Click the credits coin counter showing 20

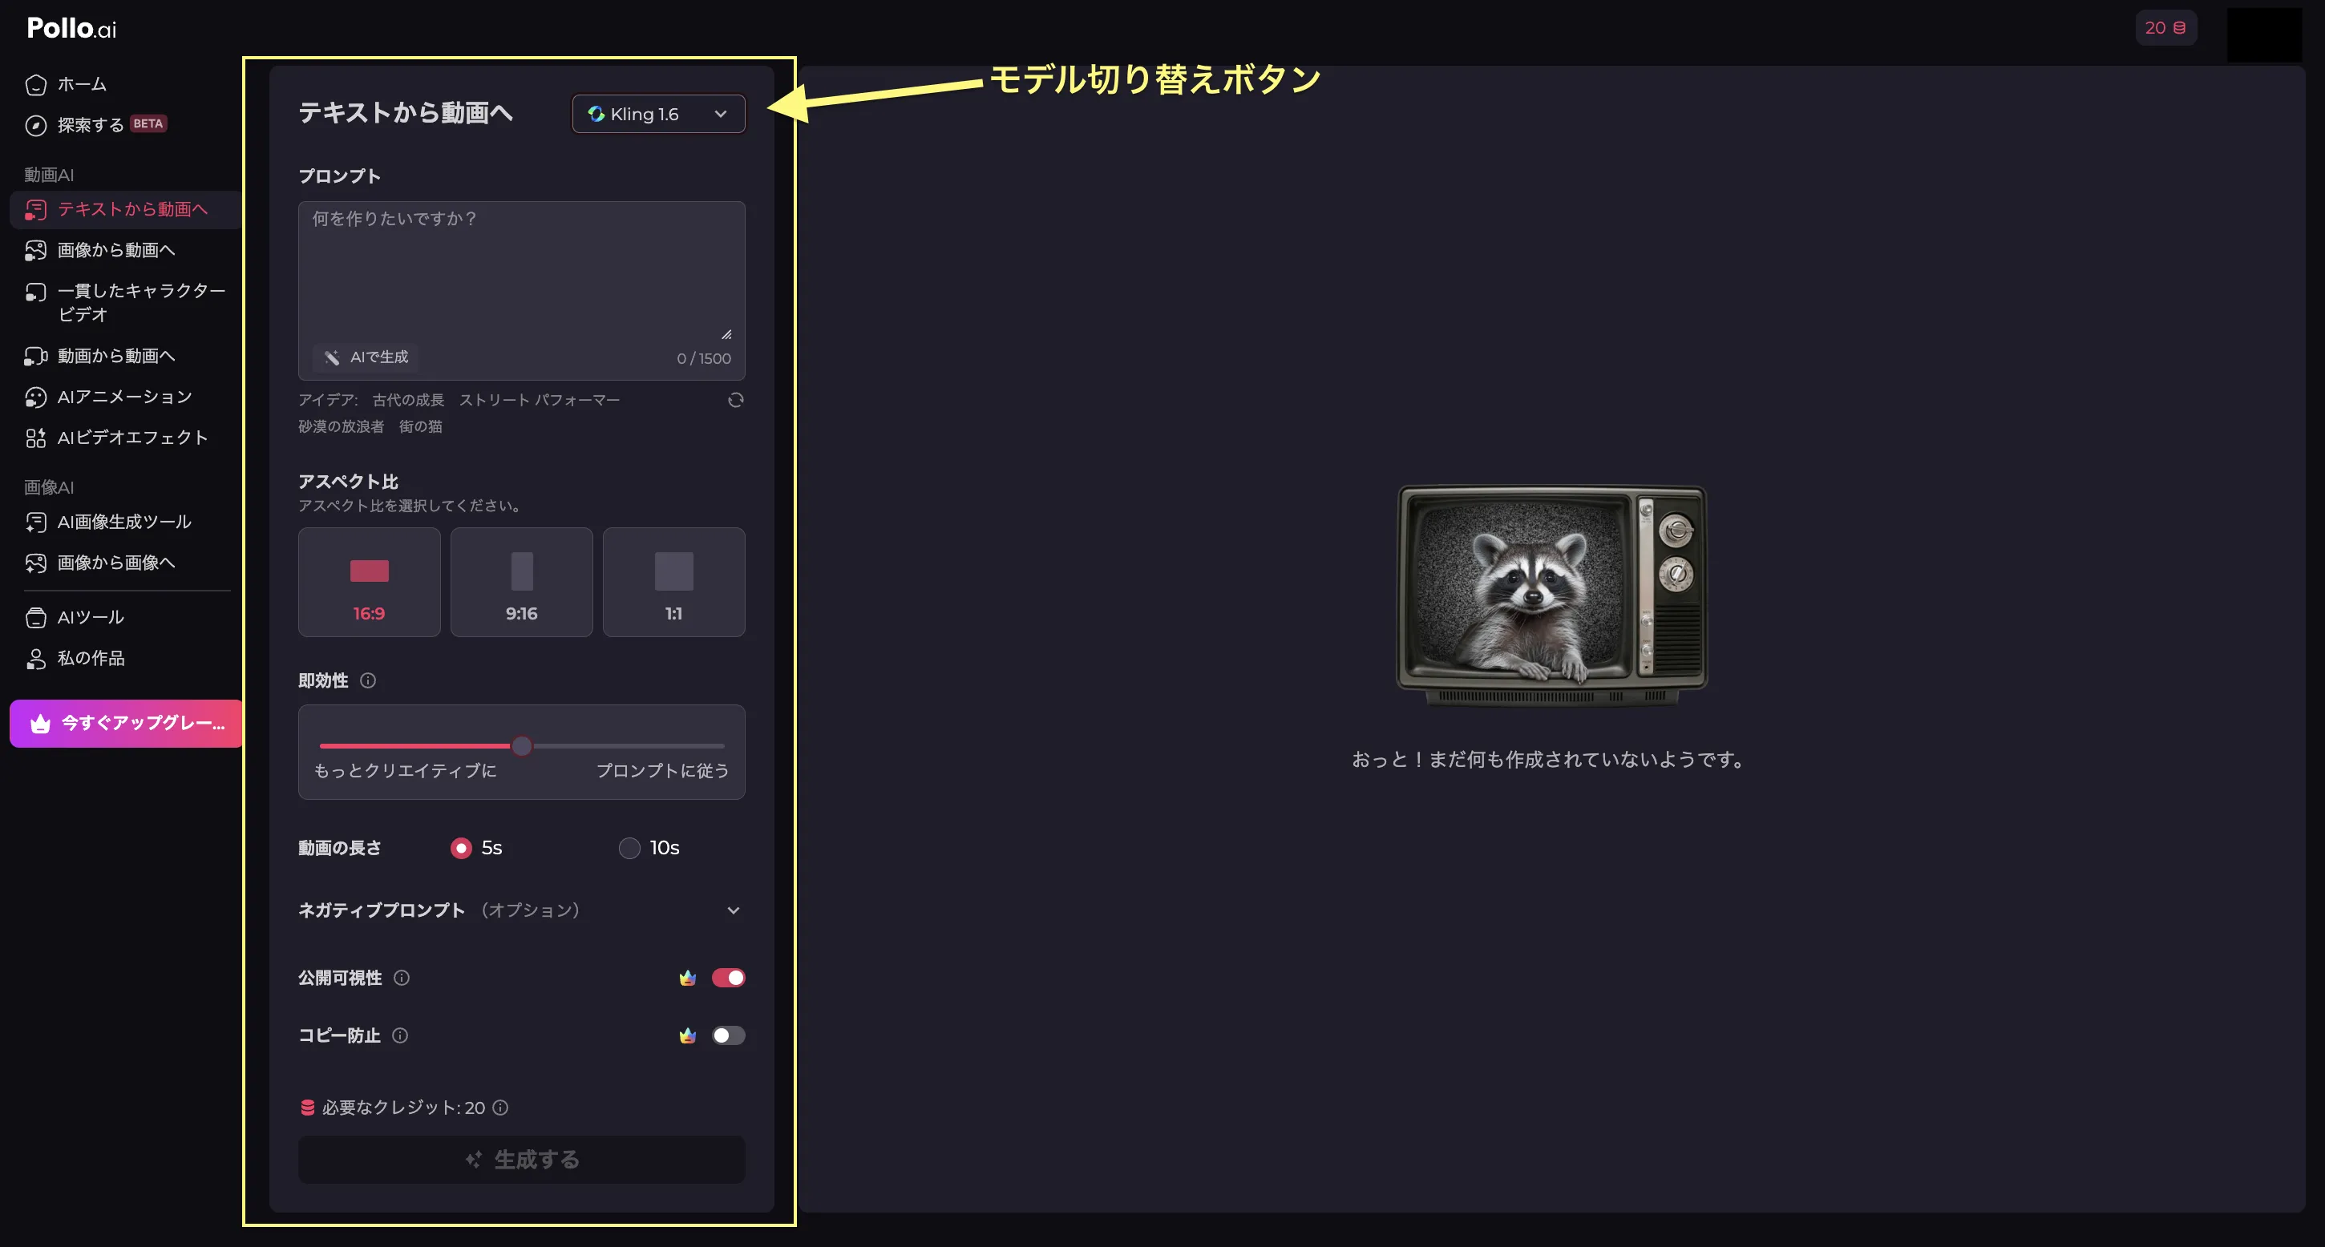[2165, 27]
